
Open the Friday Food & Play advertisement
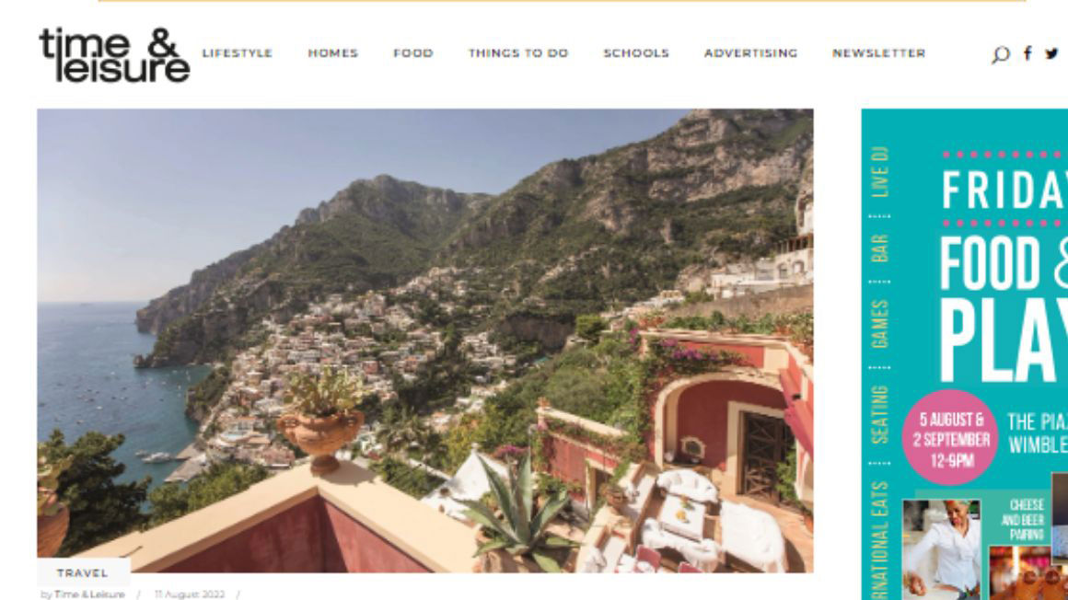click(965, 354)
